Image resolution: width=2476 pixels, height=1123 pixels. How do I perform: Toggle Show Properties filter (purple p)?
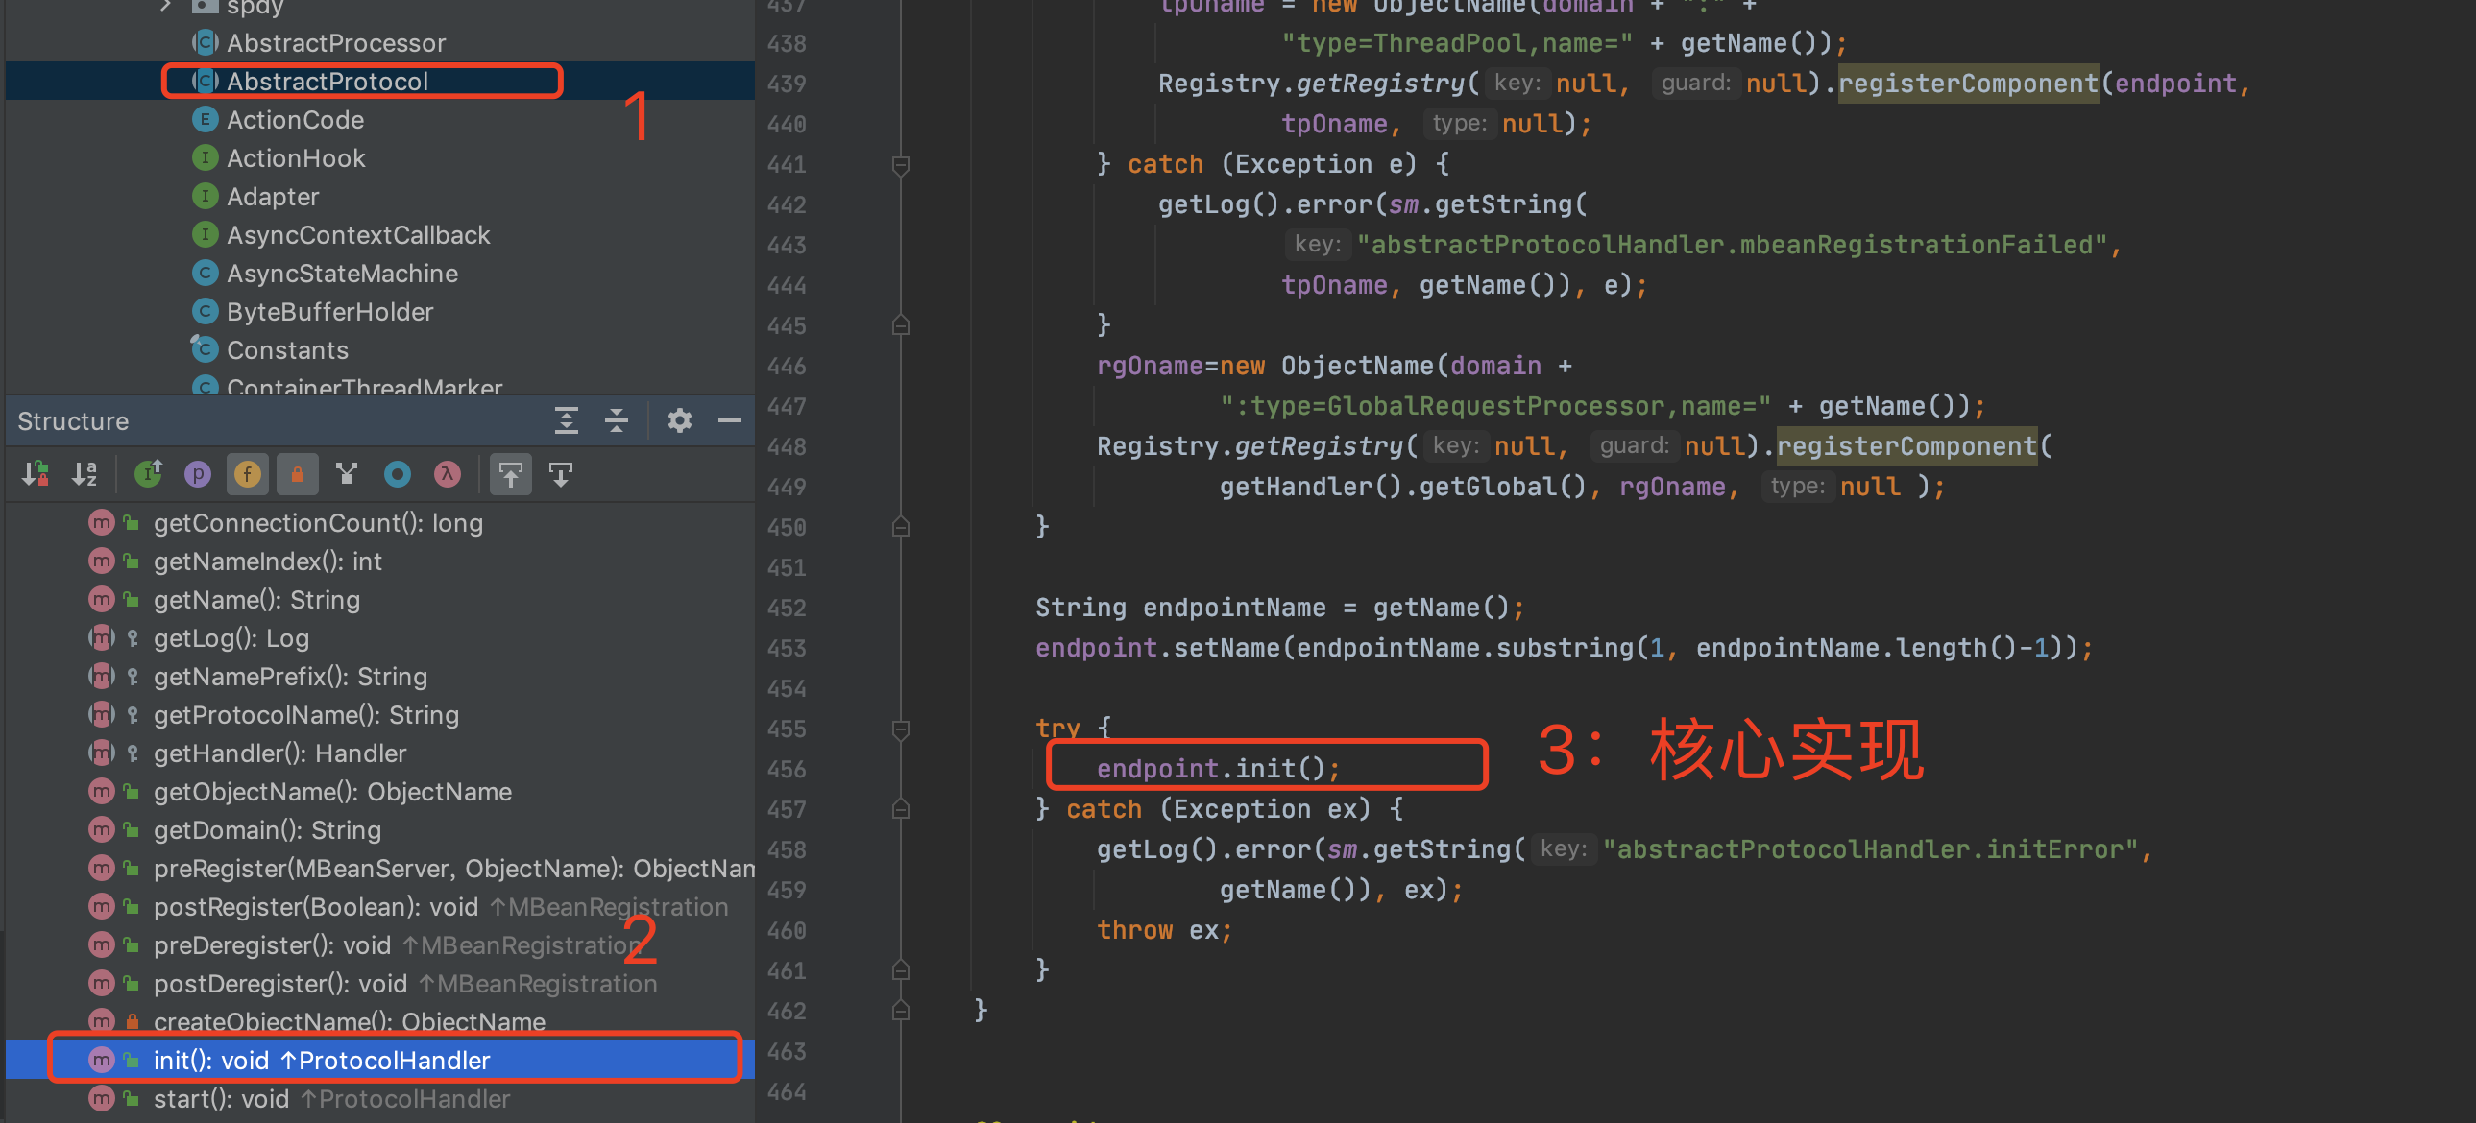point(197,473)
